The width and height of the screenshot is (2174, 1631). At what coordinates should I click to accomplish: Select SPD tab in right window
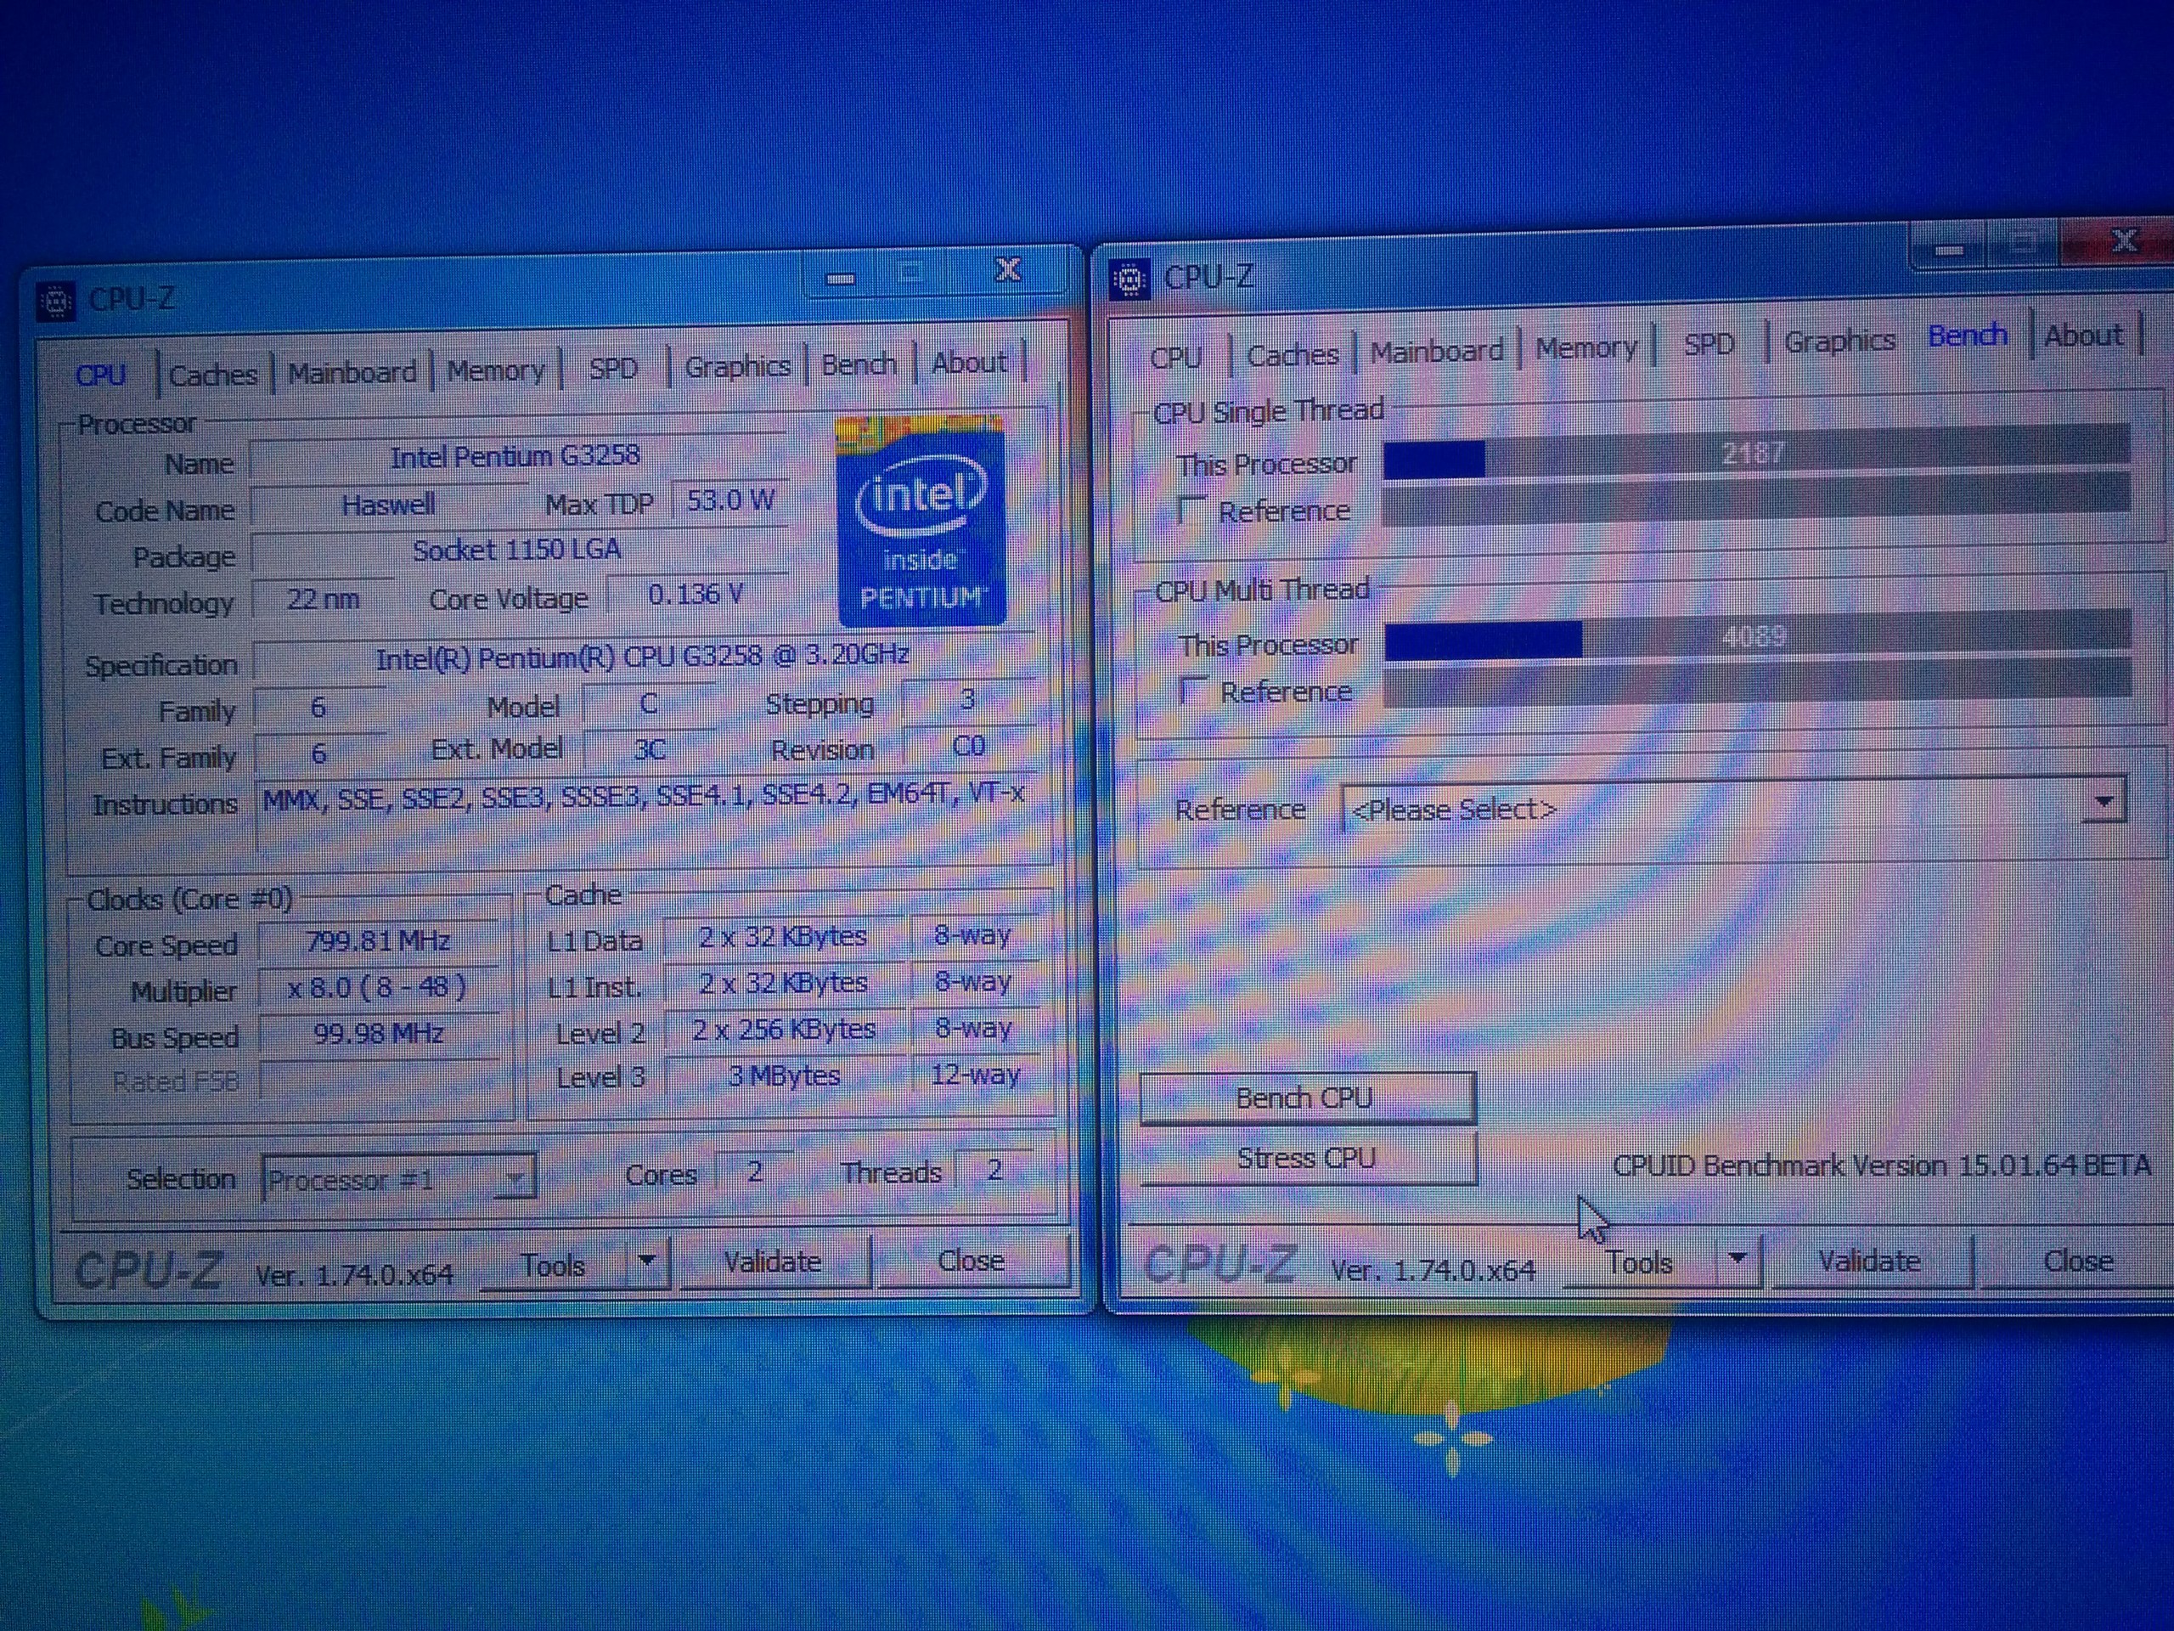(1708, 344)
